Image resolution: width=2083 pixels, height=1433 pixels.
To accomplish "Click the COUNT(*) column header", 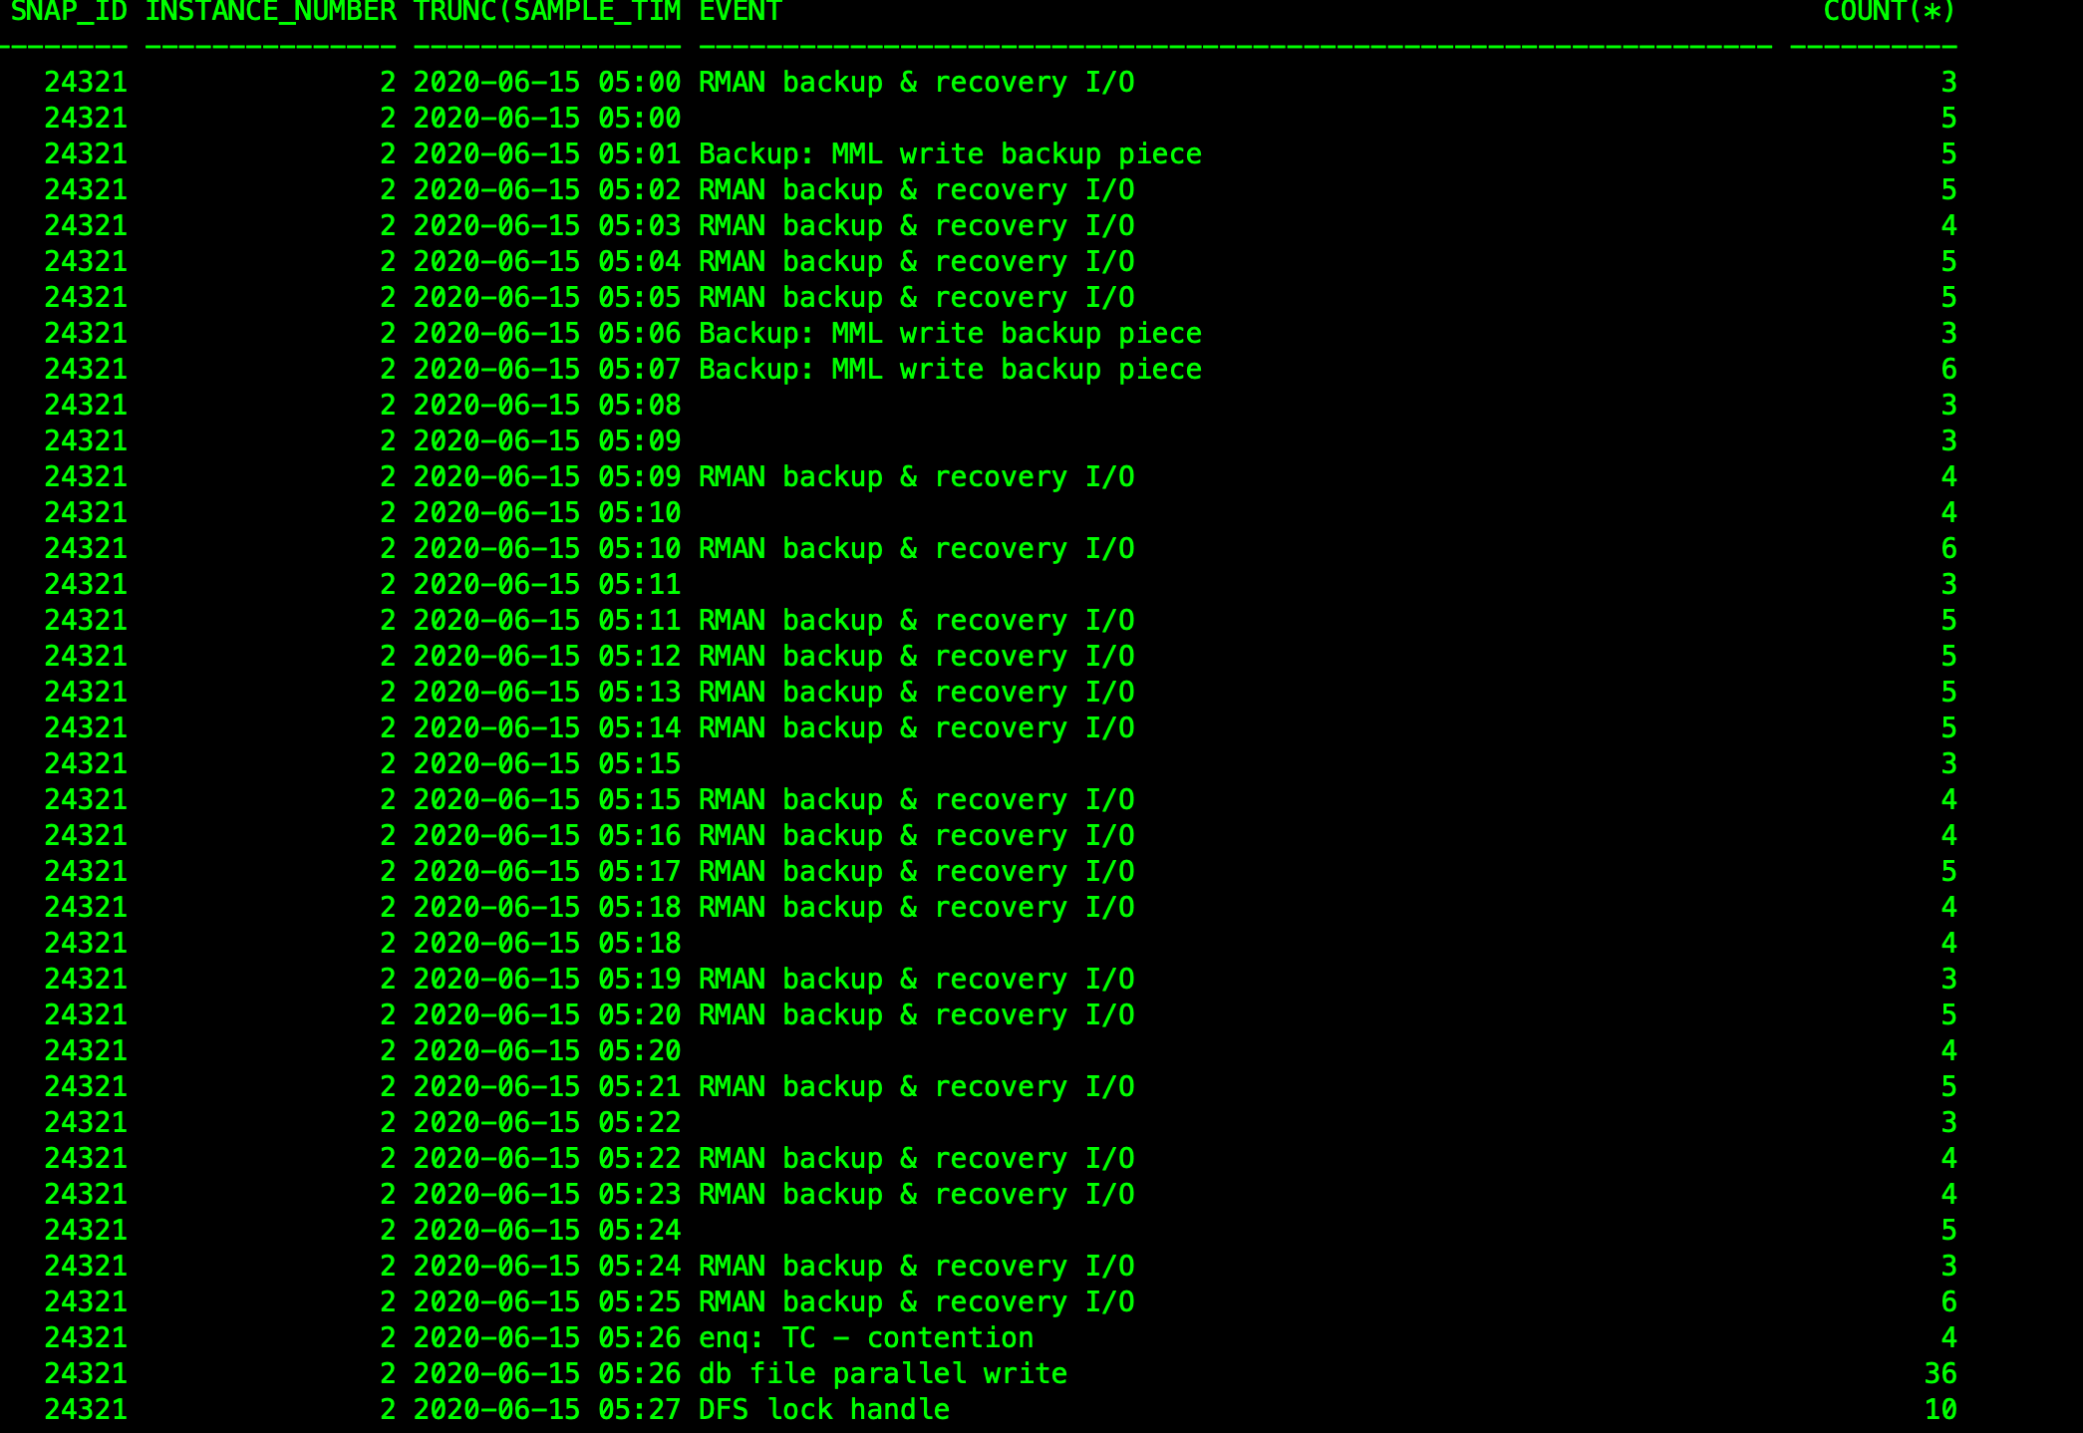I will pyautogui.click(x=1889, y=12).
